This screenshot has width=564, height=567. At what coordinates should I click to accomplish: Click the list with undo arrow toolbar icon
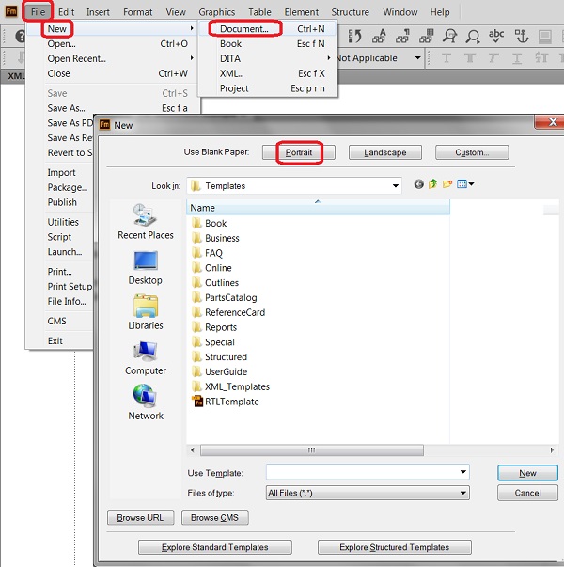355,36
